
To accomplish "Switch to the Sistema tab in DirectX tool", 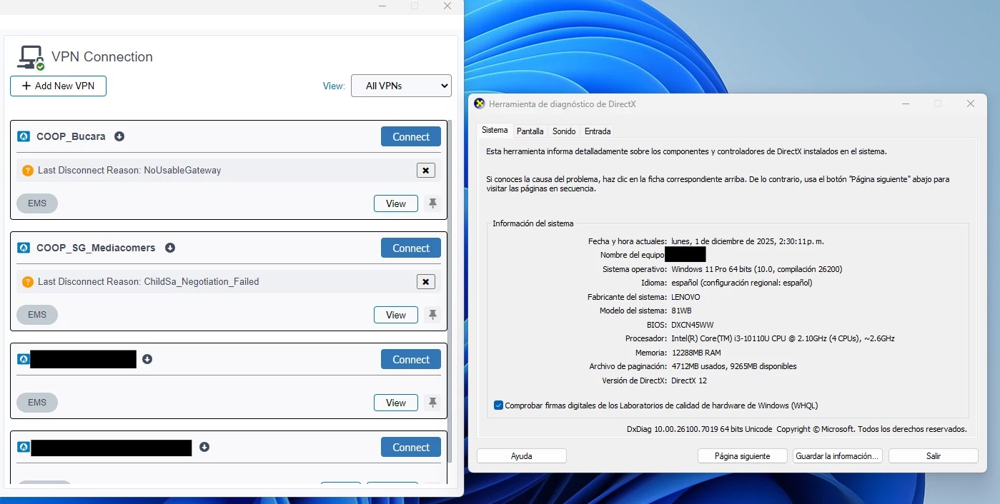I will tap(495, 131).
